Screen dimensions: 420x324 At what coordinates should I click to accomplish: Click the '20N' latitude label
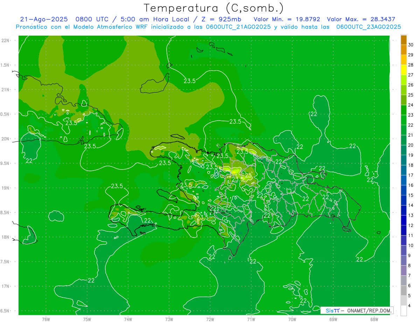(5, 139)
